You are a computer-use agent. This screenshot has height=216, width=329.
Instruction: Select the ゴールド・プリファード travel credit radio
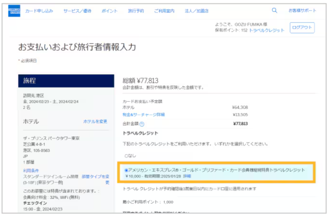[x=126, y=170]
